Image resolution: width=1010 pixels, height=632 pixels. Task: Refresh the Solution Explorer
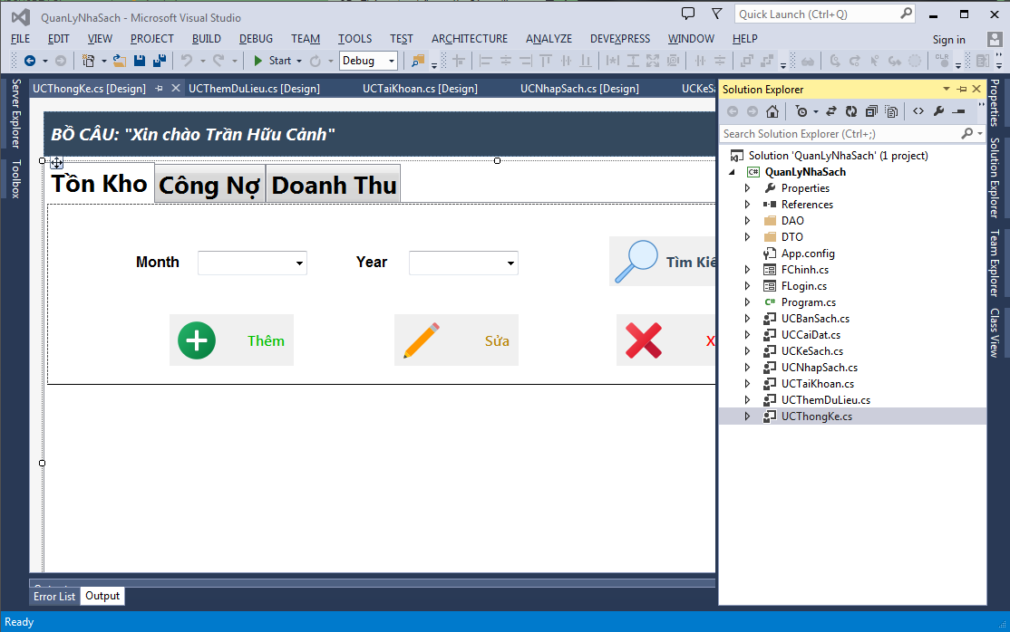(x=850, y=110)
